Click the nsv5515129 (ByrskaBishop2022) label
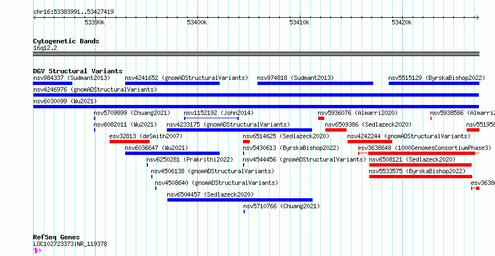The image size is (495, 256). pyautogui.click(x=436, y=78)
